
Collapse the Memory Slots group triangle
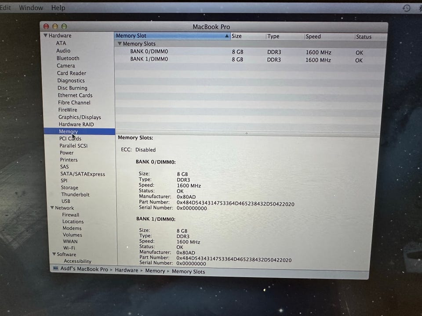pyautogui.click(x=120, y=43)
